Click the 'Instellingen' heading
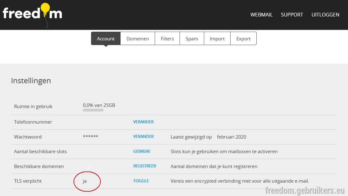The width and height of the screenshot is (348, 196). (31, 80)
